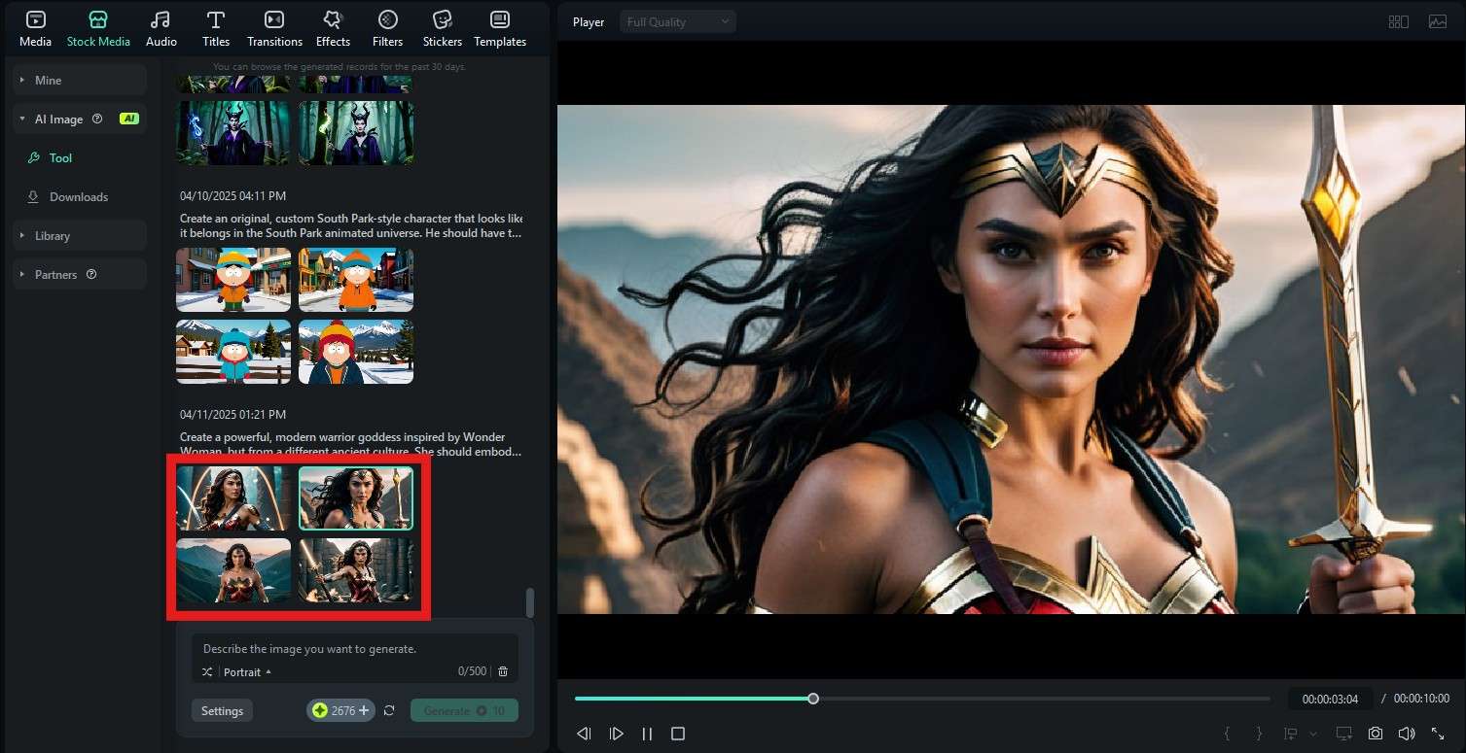Select the Tool item under AI Image

click(x=60, y=158)
